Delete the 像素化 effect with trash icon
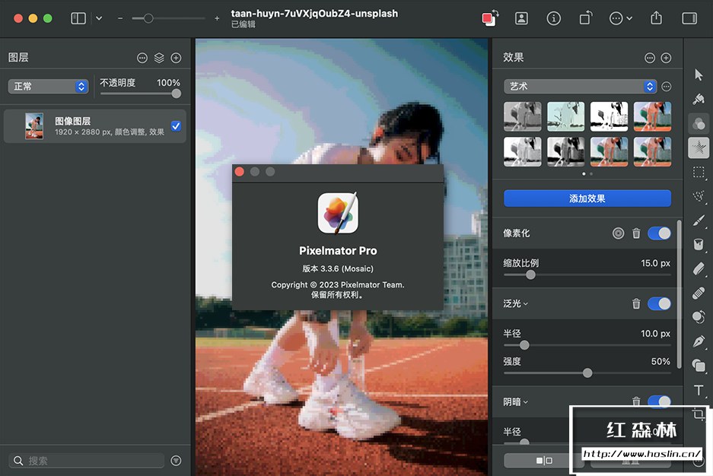 [636, 233]
